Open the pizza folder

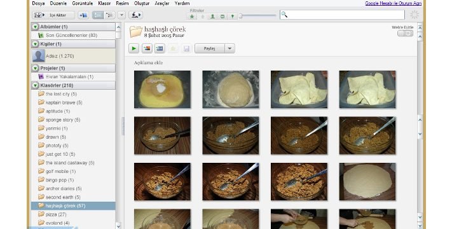pos(73,214)
